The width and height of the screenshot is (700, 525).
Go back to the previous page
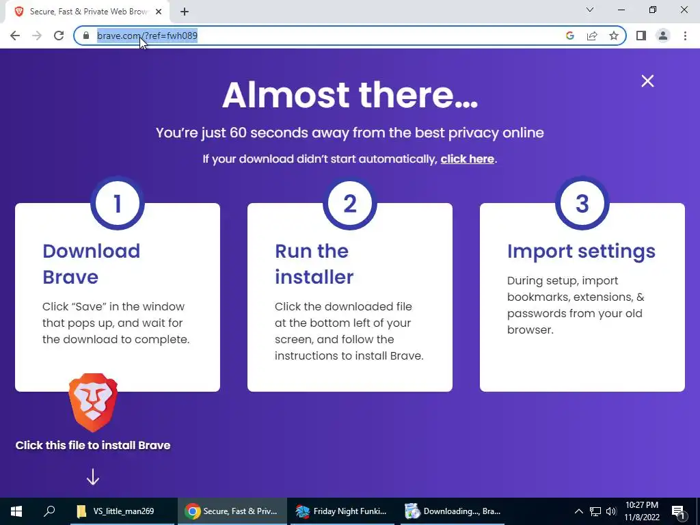point(15,36)
